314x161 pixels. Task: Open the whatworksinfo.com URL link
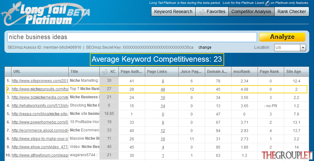coord(40,106)
